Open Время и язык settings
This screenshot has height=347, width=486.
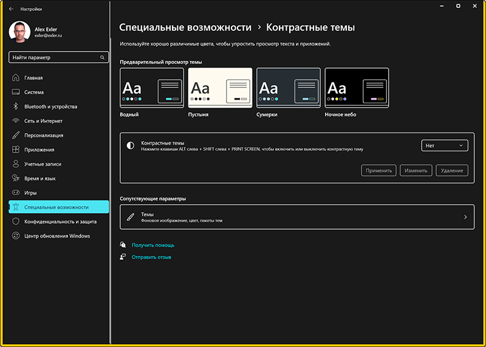[x=40, y=179]
